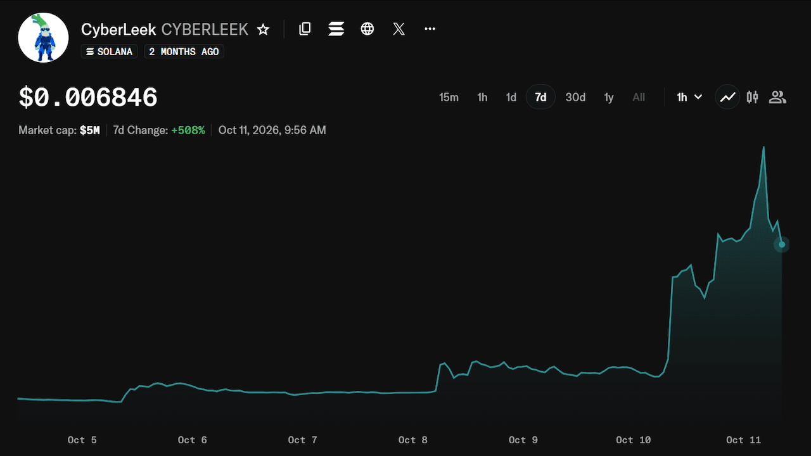
Task: Select the All time range
Action: [639, 97]
